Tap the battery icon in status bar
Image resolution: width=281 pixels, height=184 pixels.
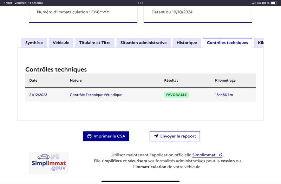(274, 3)
